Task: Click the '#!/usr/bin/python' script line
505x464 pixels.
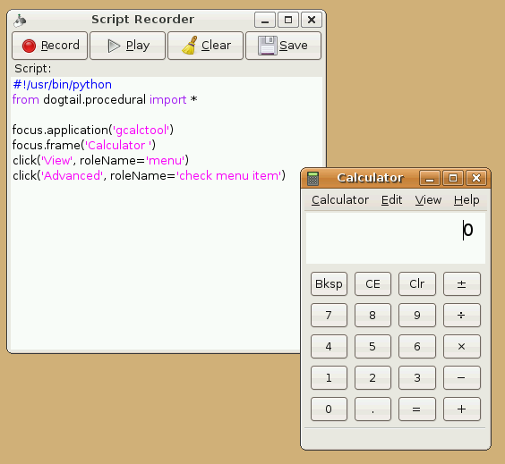Action: [62, 85]
